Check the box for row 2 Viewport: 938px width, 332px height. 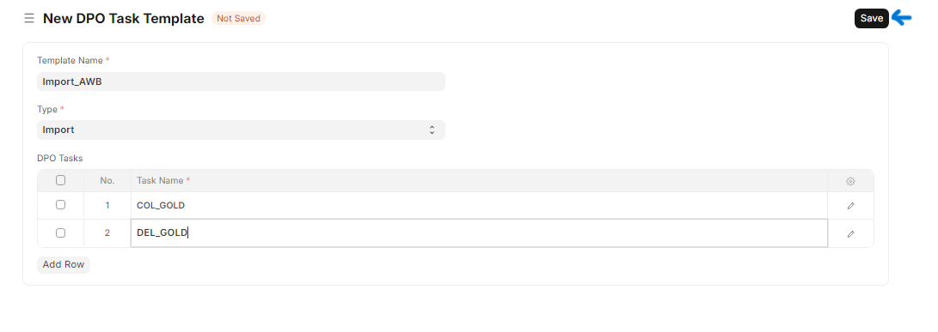tap(60, 232)
